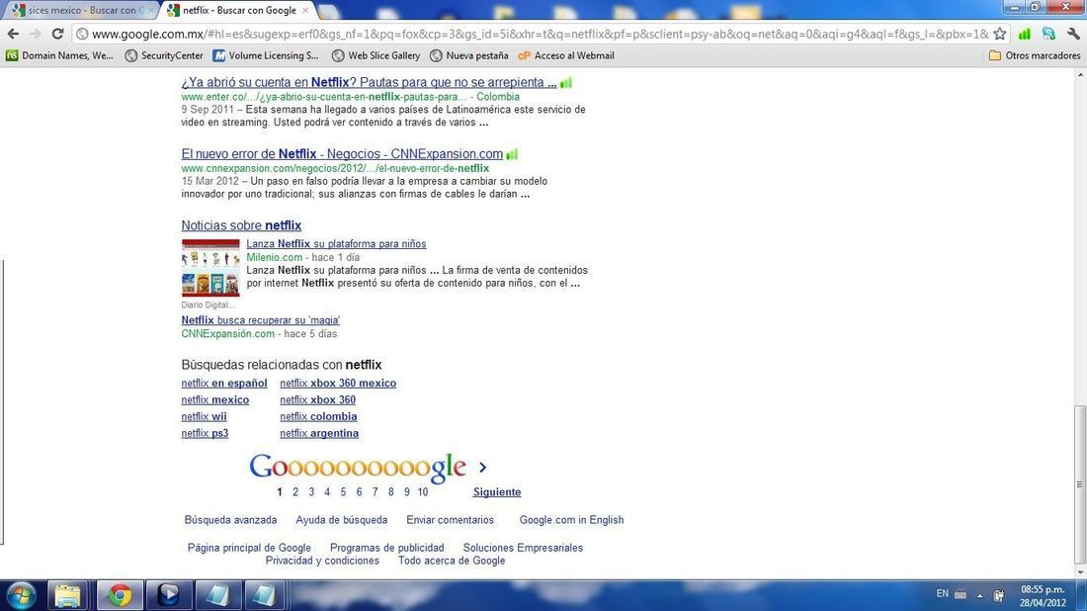The height and width of the screenshot is (611, 1087).
Task: Open Otros marcadores folder
Action: (x=1035, y=55)
